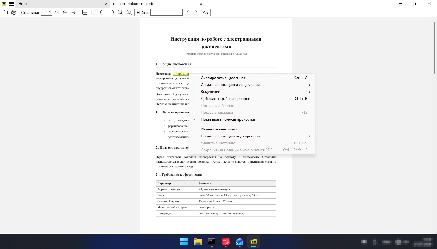Zoom in using the plus magnifier

[129, 12]
